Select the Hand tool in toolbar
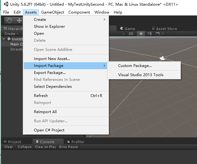Image resolution: width=197 pixels, height=164 pixels. click(x=9, y=21)
